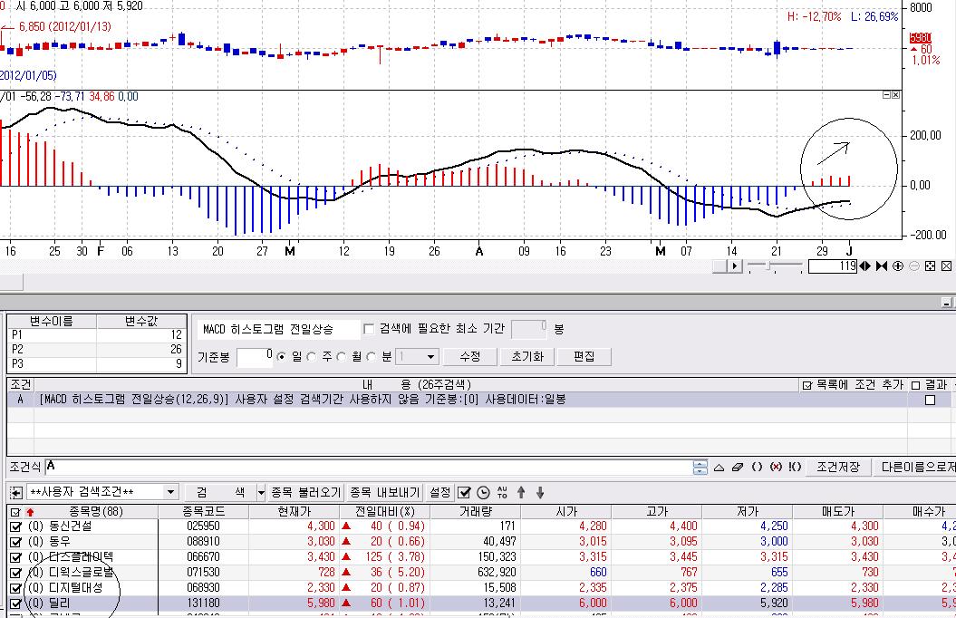Toggle the 목록에 조건 추가 checkbox
This screenshot has height=618, width=956.
pos(807,385)
